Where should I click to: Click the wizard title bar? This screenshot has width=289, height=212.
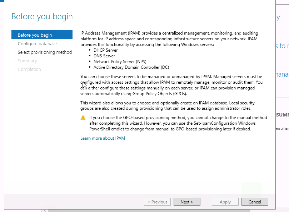(x=143, y=2)
